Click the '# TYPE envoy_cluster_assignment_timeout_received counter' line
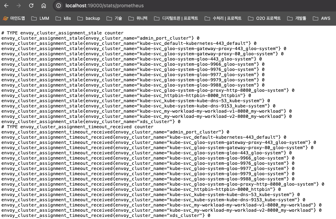Image resolution: width=336 pixels, height=219 pixels. coord(77,127)
